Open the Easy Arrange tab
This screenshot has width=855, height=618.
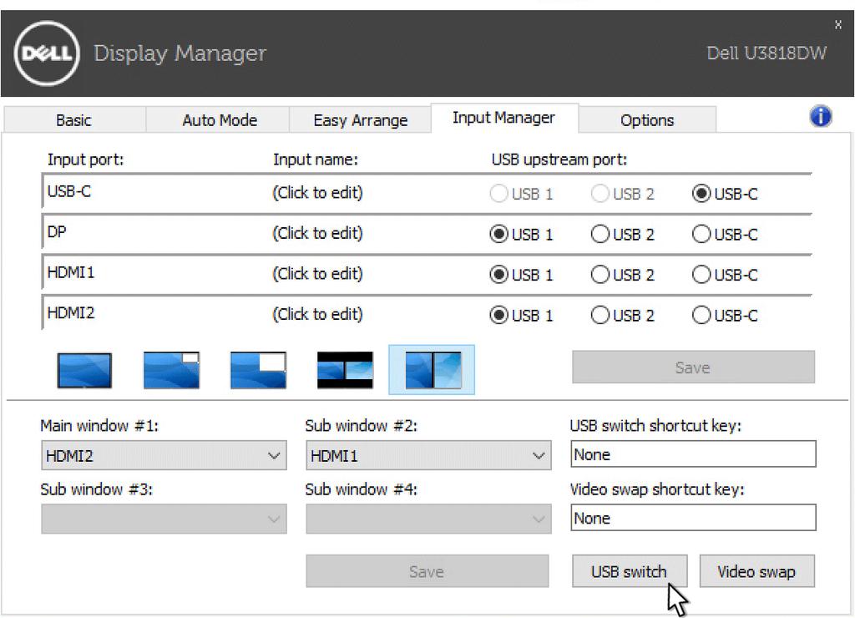click(x=361, y=120)
